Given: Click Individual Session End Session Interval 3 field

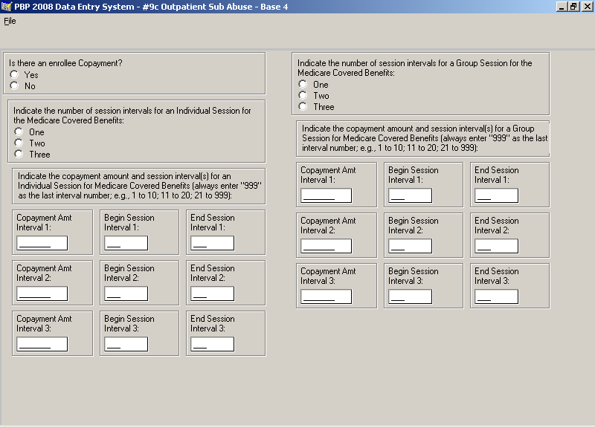Looking at the screenshot, I should [212, 344].
